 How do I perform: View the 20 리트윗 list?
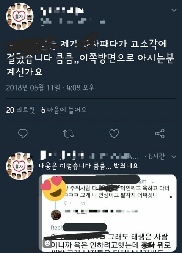point(20,110)
